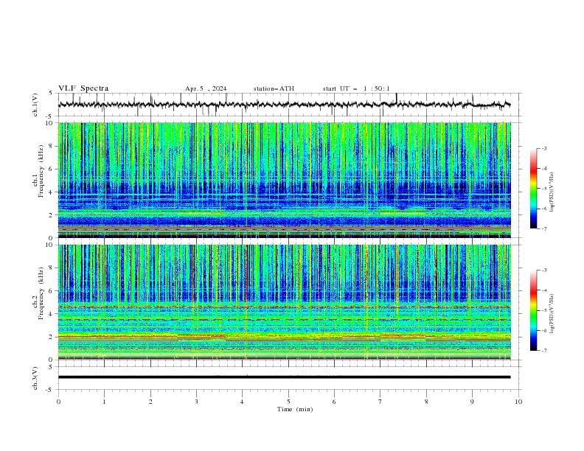584x451 pixels.
Task: Click the 'Apr. 5 , 2024' date text
Action: coord(206,88)
